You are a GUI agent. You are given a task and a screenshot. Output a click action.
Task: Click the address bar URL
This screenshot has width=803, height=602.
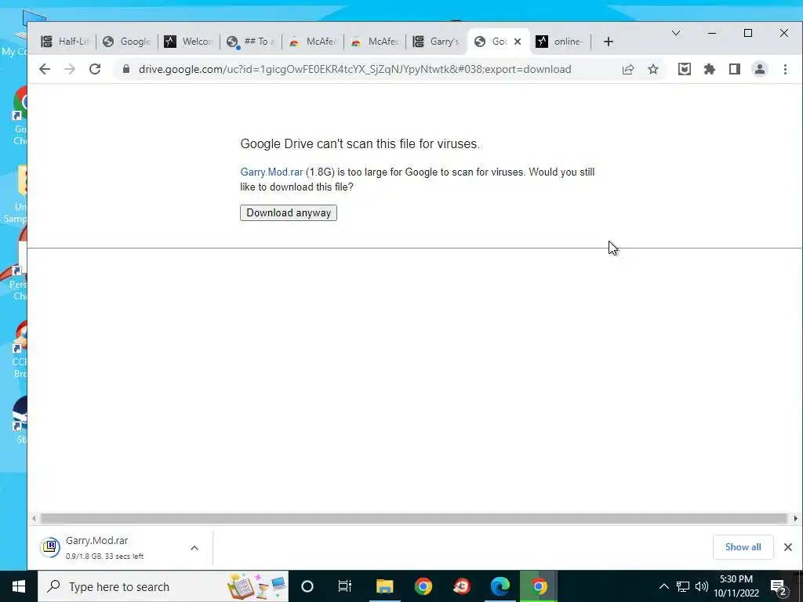[355, 69]
